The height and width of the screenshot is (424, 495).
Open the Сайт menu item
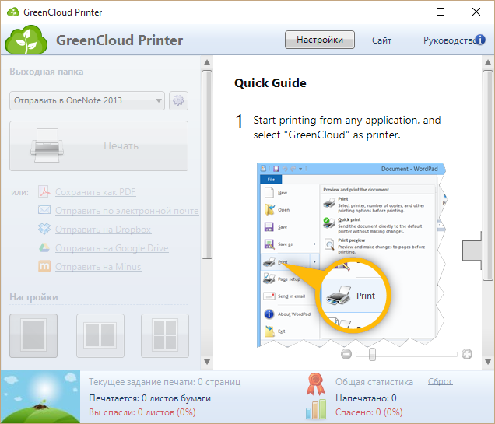381,40
